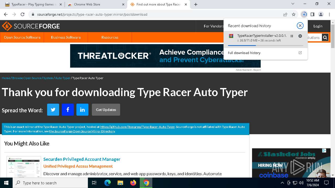Open the Resources menu
This screenshot has width=335, height=188.
pyautogui.click(x=110, y=37)
